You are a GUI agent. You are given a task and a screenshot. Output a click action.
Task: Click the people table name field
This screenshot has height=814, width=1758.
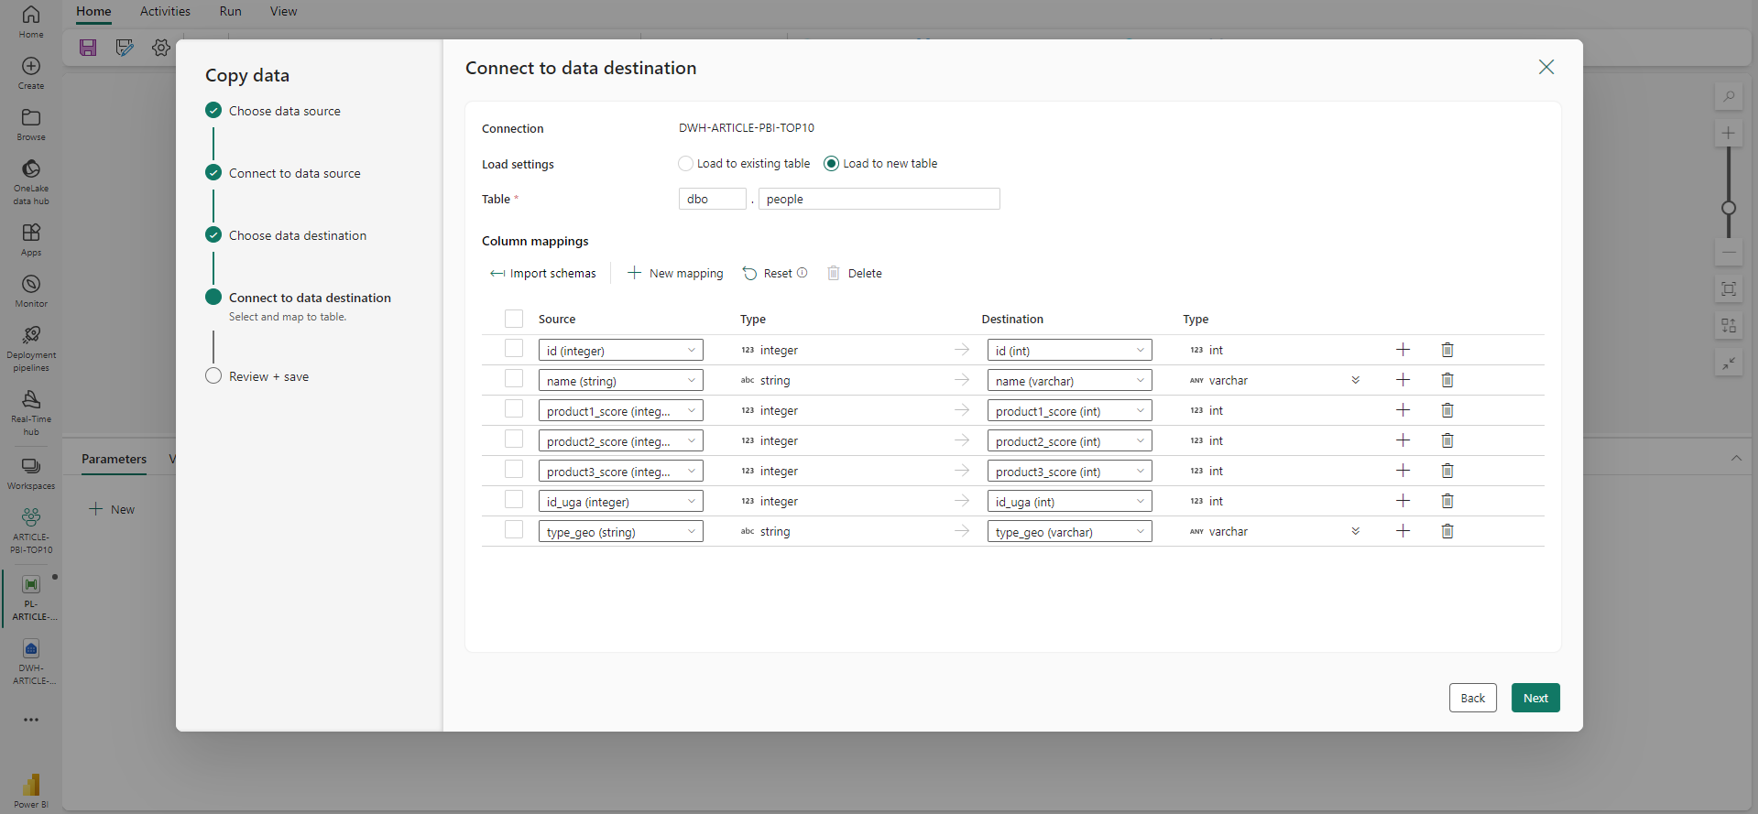[x=879, y=199]
